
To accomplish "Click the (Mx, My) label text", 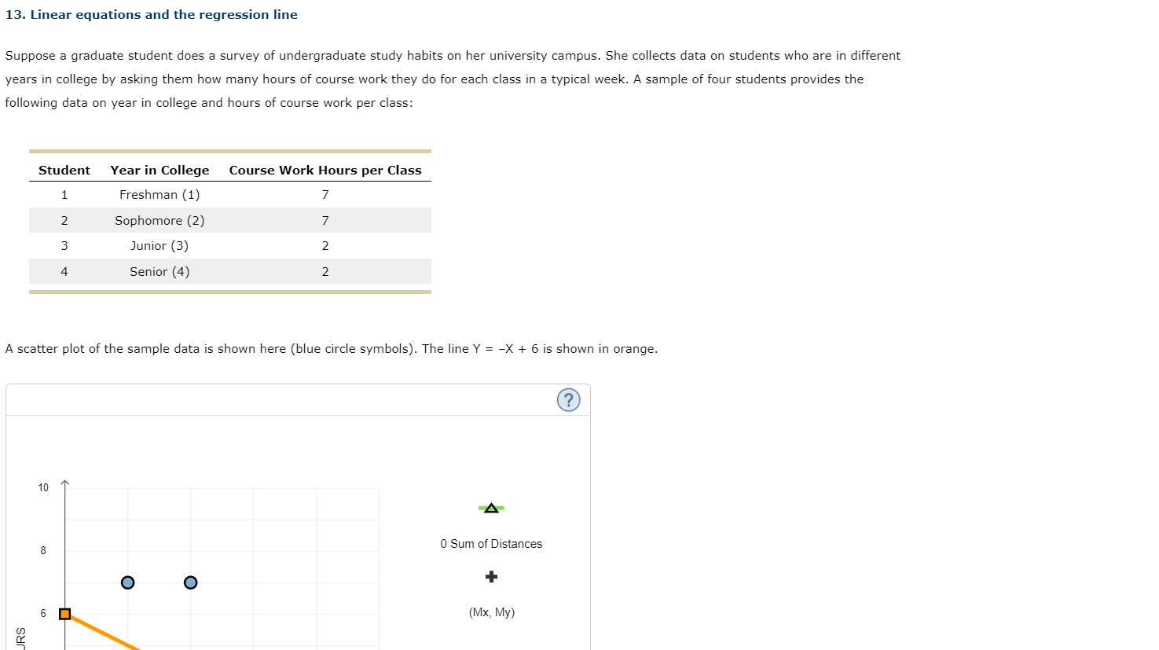I will point(491,612).
